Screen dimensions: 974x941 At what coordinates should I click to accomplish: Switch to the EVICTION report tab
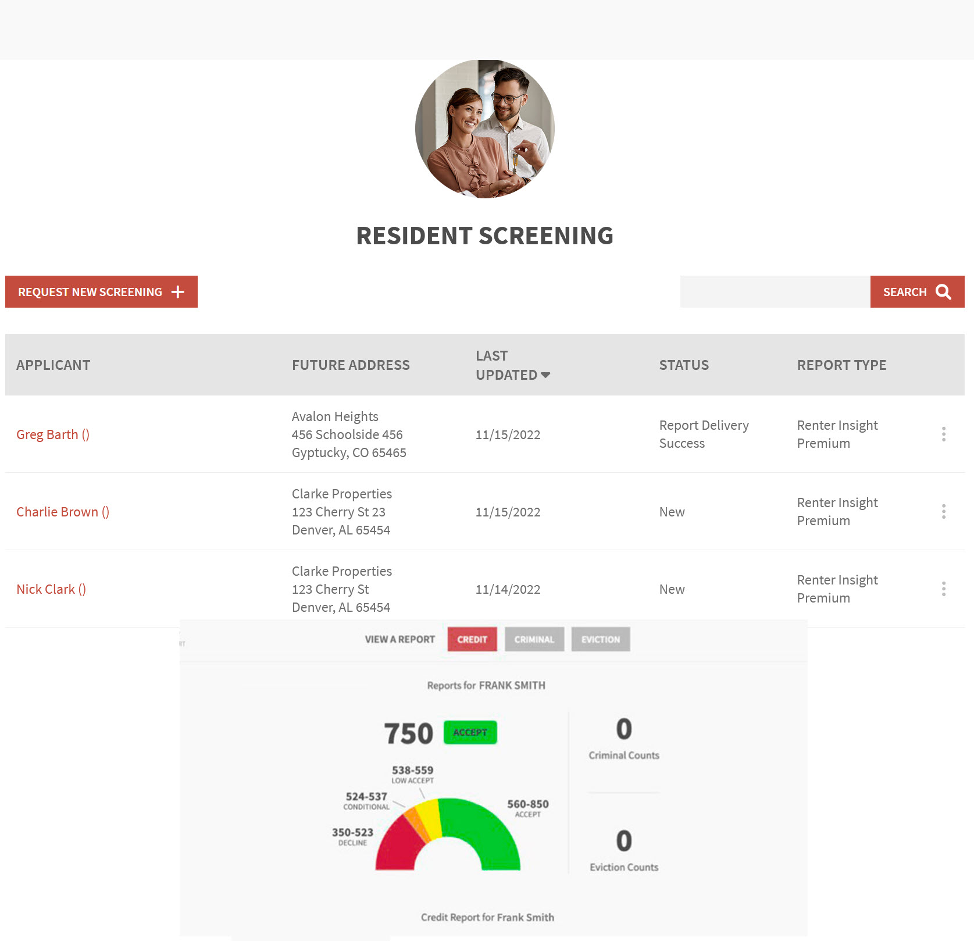(x=600, y=639)
